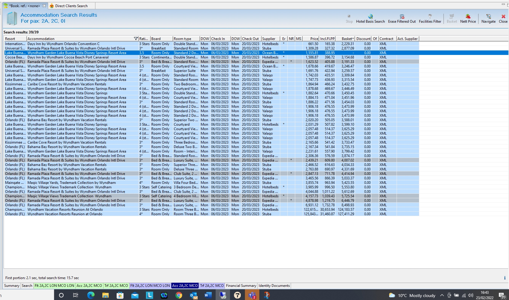
Task: Select the green Acc 2A,2C MCO tab
Action: [x=89, y=286]
